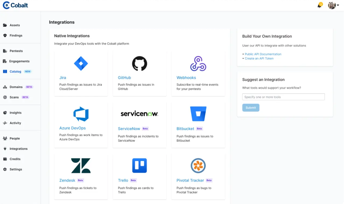Select the GitHub integration icon
Image resolution: width=344 pixels, height=204 pixels.
139,63
